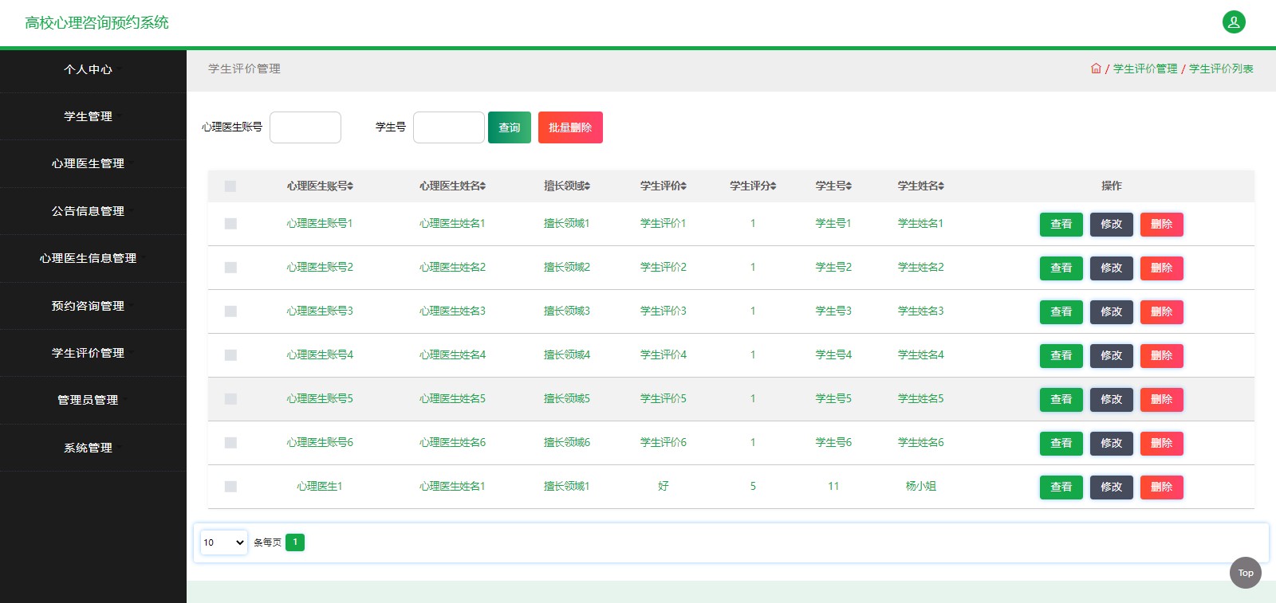The image size is (1276, 603).
Task: Open 预约咨询管理 in the sidebar
Action: click(x=88, y=306)
